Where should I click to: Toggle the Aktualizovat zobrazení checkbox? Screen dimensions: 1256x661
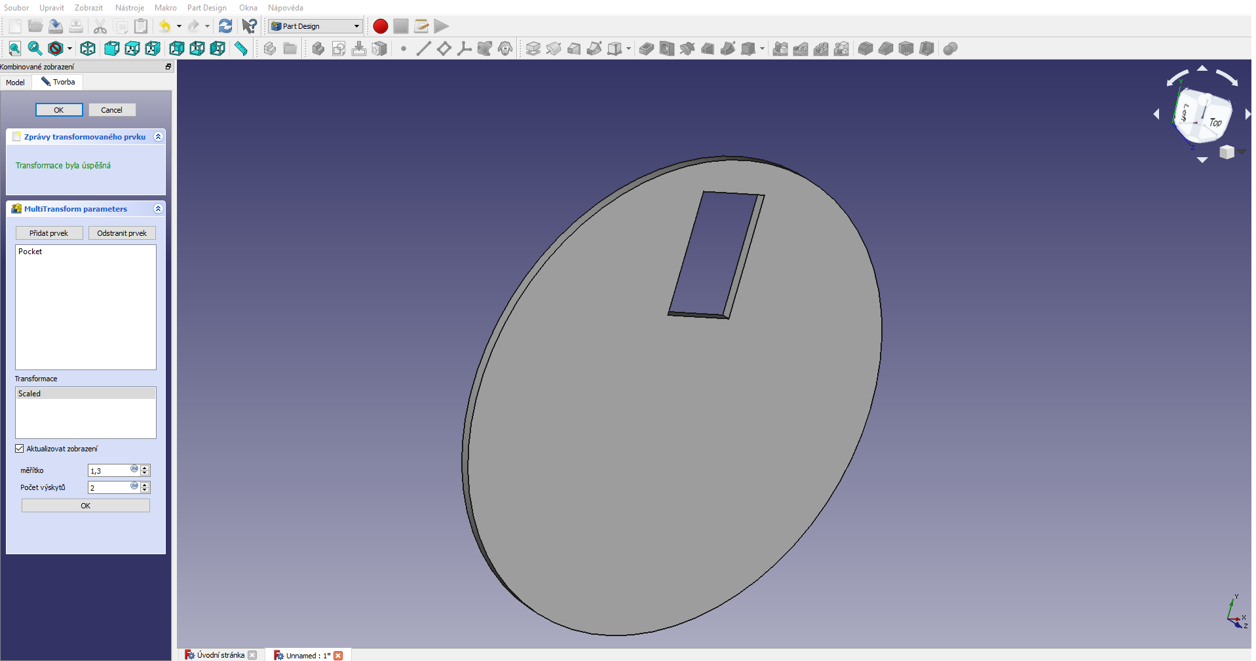(20, 449)
